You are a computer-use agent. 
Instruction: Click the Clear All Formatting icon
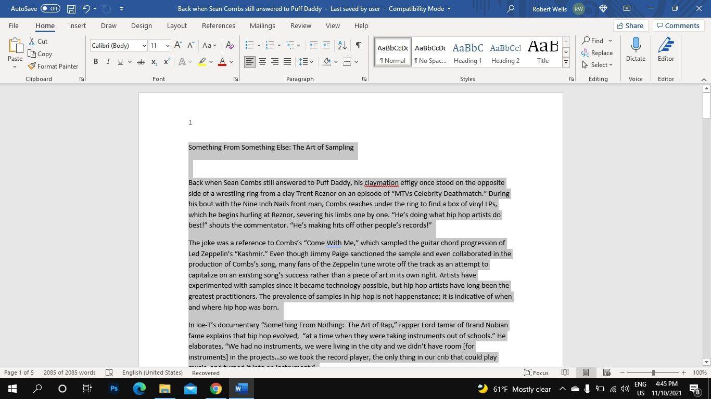[230, 45]
